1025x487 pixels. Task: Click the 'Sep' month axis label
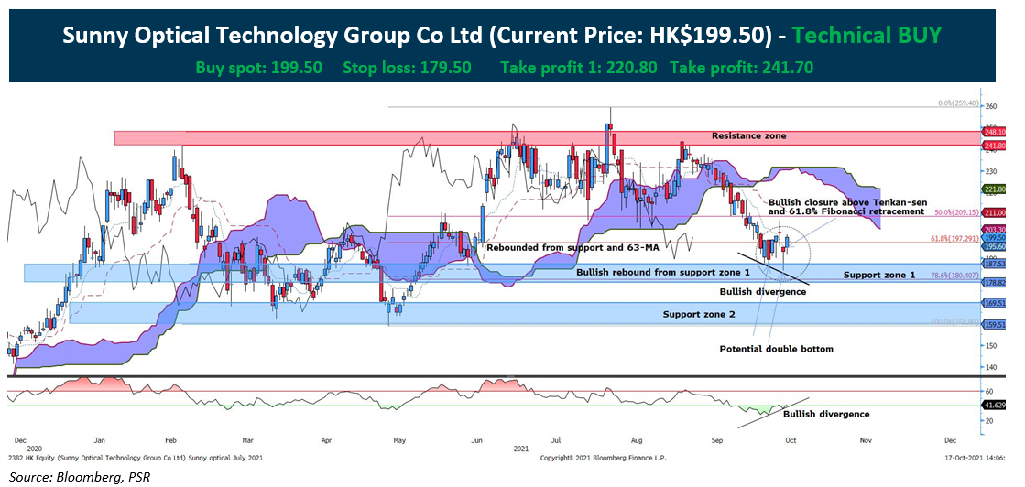[716, 441]
